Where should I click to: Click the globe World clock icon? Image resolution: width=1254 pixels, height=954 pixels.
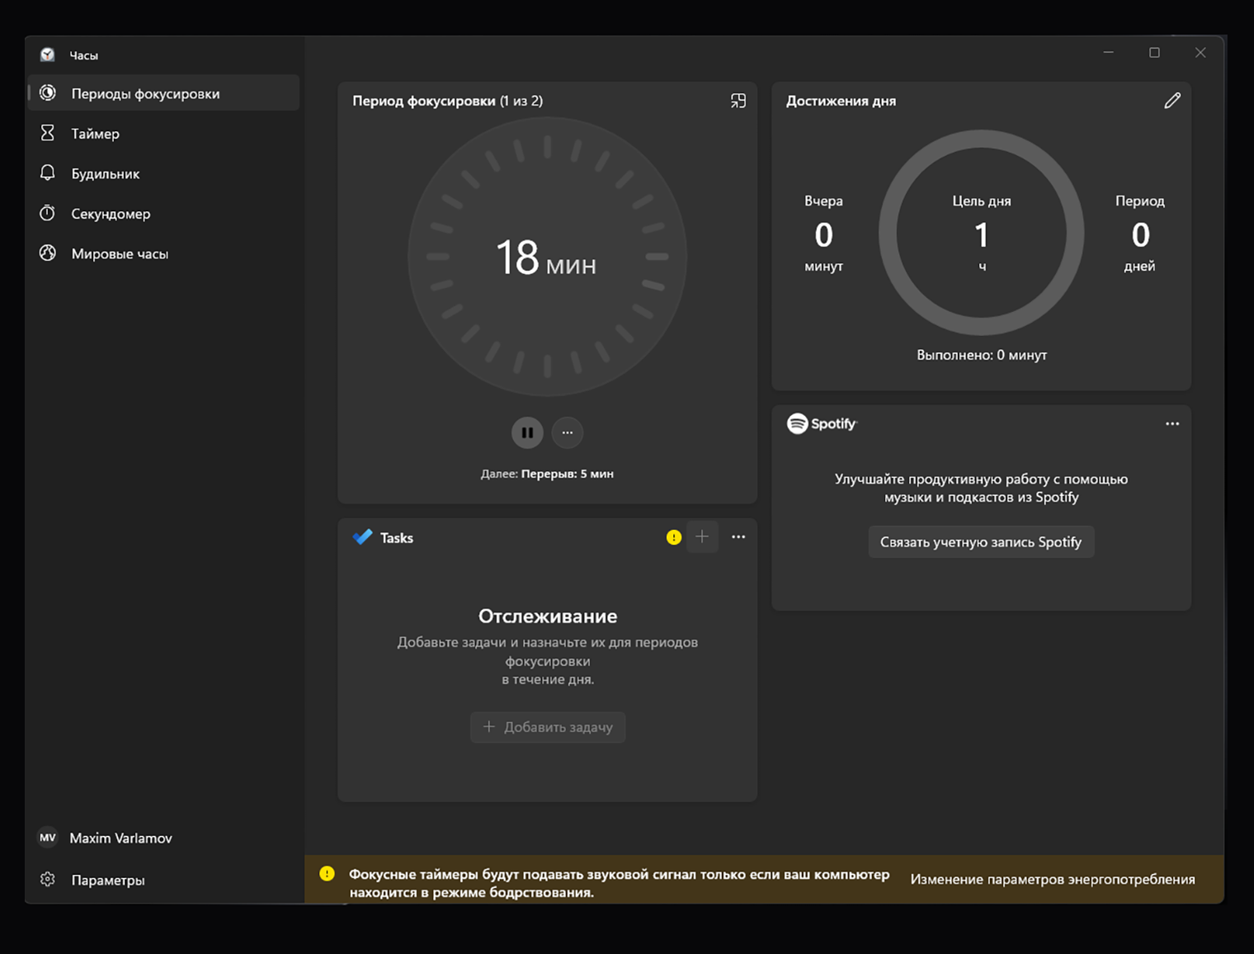coord(48,253)
